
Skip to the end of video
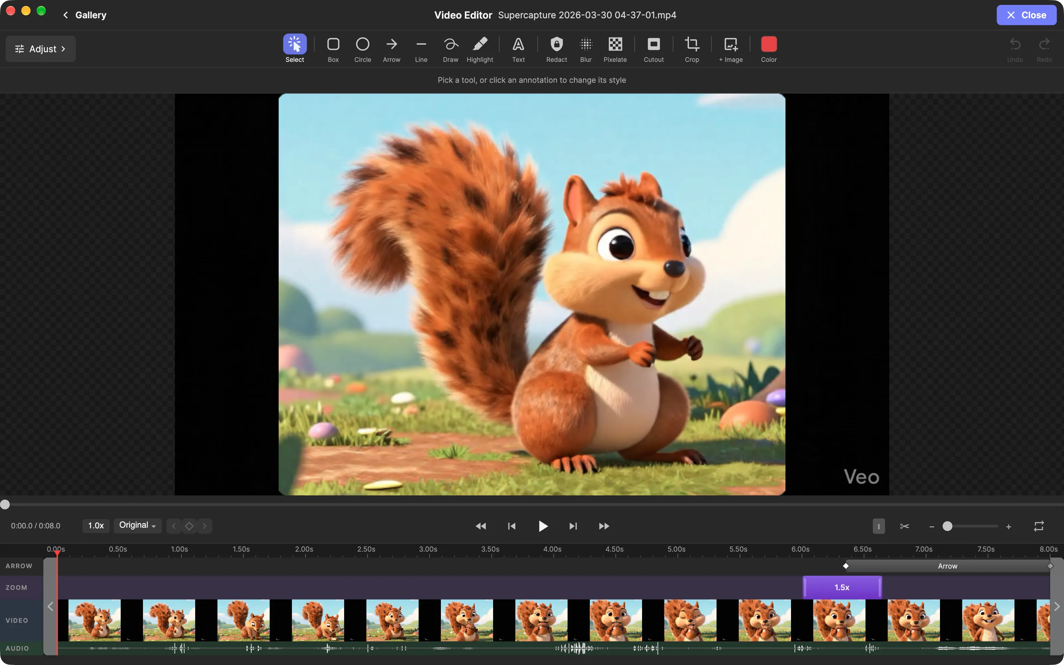tap(573, 526)
